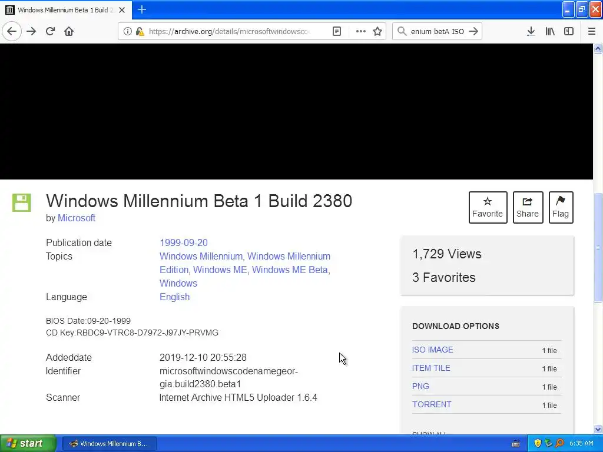603x452 pixels.
Task: Click the search magnifier icon in search box
Action: [402, 31]
